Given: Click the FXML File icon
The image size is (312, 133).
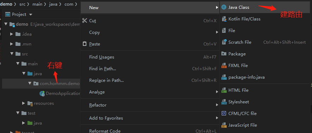Looking at the screenshot, I should click(x=224, y=66).
